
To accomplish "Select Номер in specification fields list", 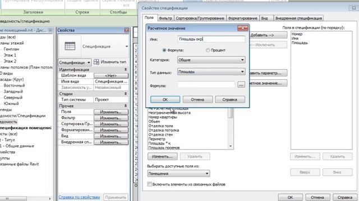I will tap(297, 34).
